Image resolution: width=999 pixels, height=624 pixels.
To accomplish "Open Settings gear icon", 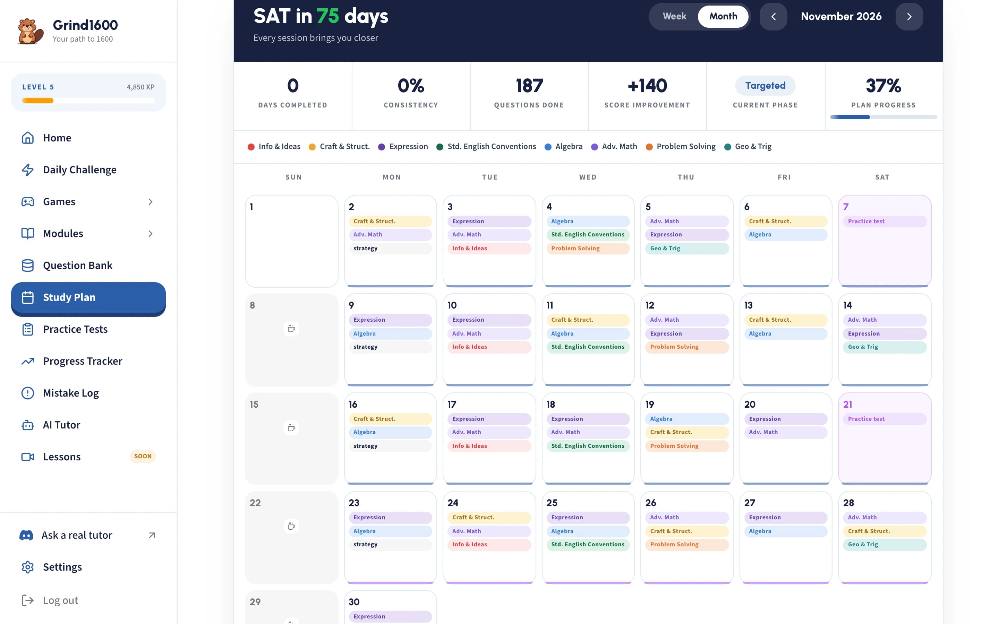I will [28, 567].
